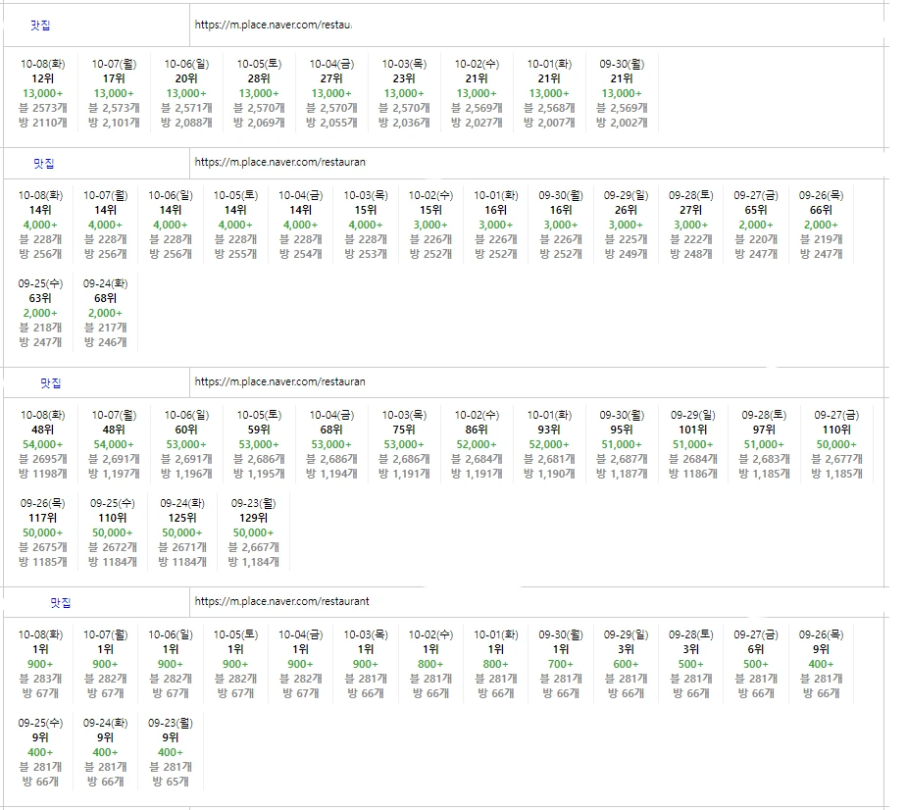The image size is (907, 810).
Task: Open the top URL truncated at "restau"
Action: click(273, 24)
